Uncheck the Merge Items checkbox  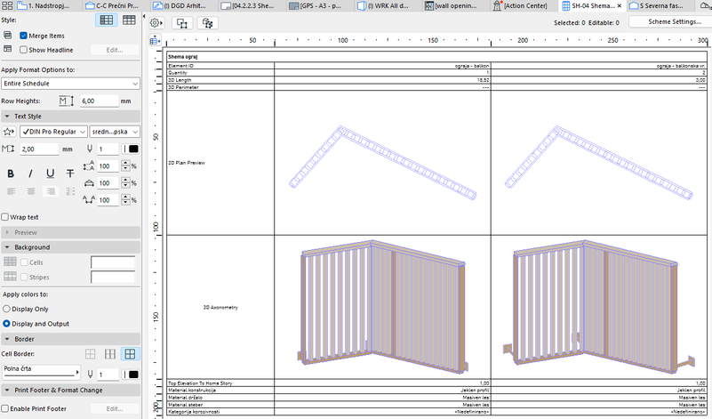click(x=25, y=35)
